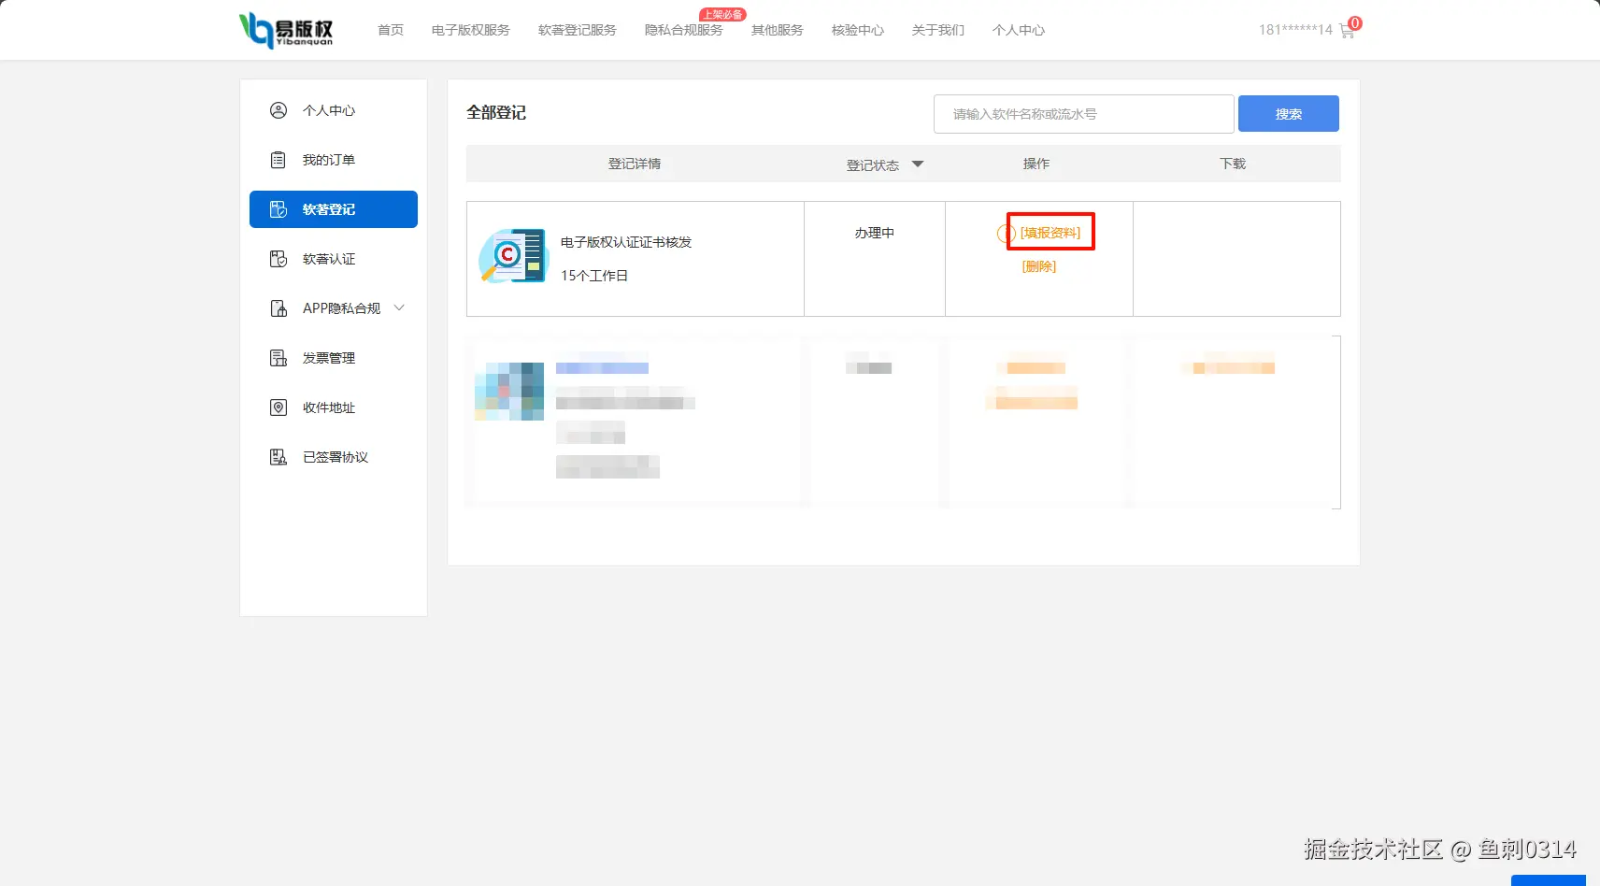The width and height of the screenshot is (1600, 886).
Task: Click the 已签署协议 agreement icon
Action: (x=279, y=457)
